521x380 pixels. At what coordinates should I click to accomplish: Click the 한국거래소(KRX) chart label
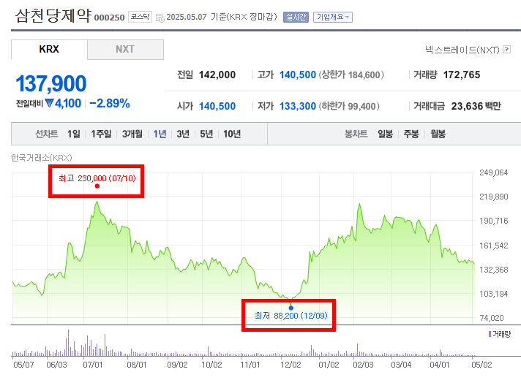point(41,158)
